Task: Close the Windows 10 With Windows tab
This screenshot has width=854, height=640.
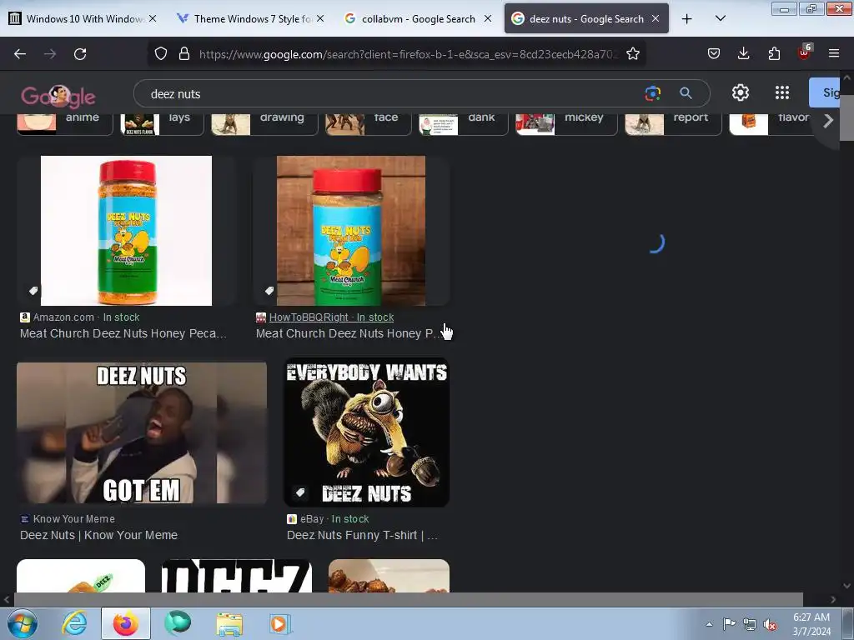Action: [x=153, y=18]
